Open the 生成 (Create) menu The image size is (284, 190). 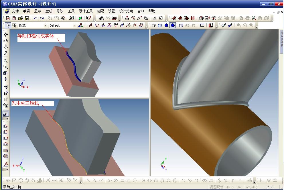pyautogui.click(x=49, y=11)
